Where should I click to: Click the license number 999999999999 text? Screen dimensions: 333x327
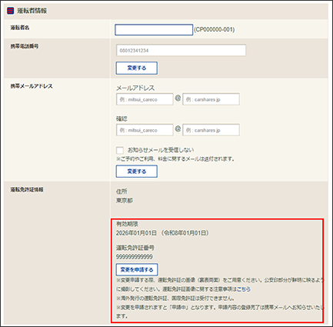[x=135, y=257]
